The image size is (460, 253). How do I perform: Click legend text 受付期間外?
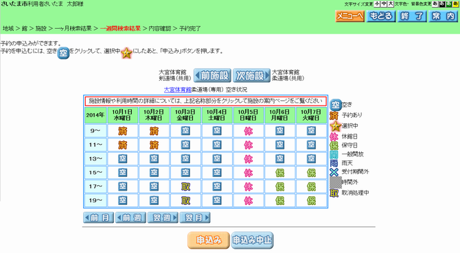click(355, 172)
